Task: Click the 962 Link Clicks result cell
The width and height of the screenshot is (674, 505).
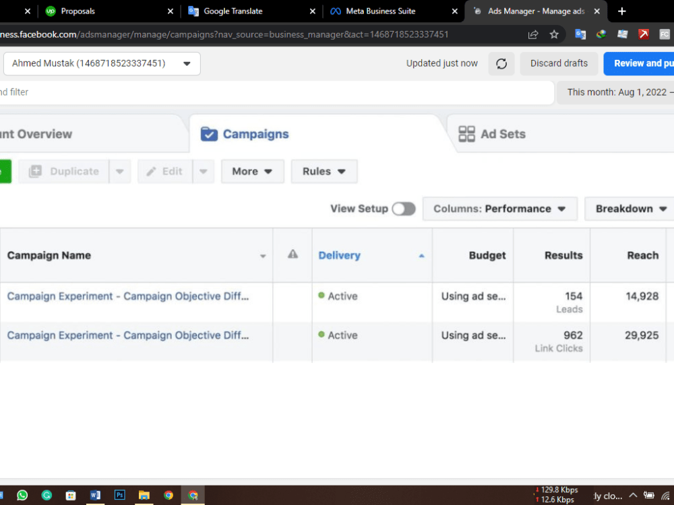Action: tap(552, 341)
